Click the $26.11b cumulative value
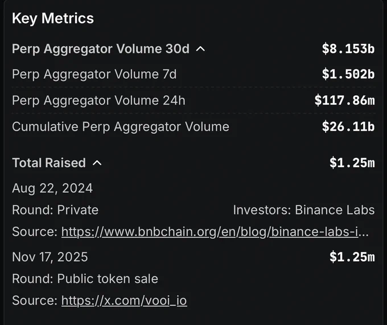 tap(348, 127)
